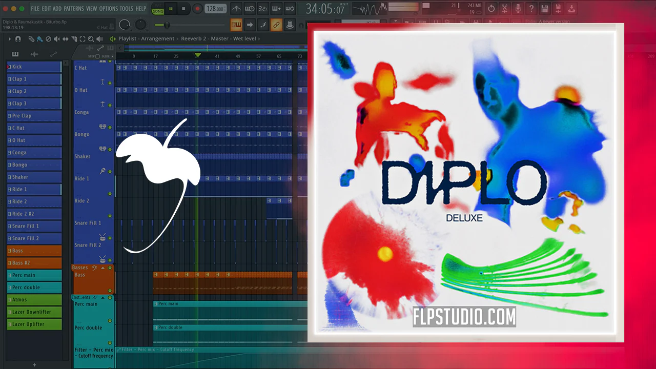Collapse the Basses track group
The image size is (656, 369).
[x=102, y=268]
